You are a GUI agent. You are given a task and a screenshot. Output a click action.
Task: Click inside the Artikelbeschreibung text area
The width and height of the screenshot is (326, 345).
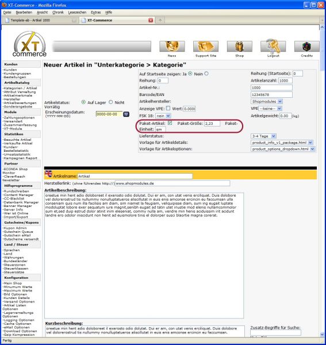(x=144, y=255)
